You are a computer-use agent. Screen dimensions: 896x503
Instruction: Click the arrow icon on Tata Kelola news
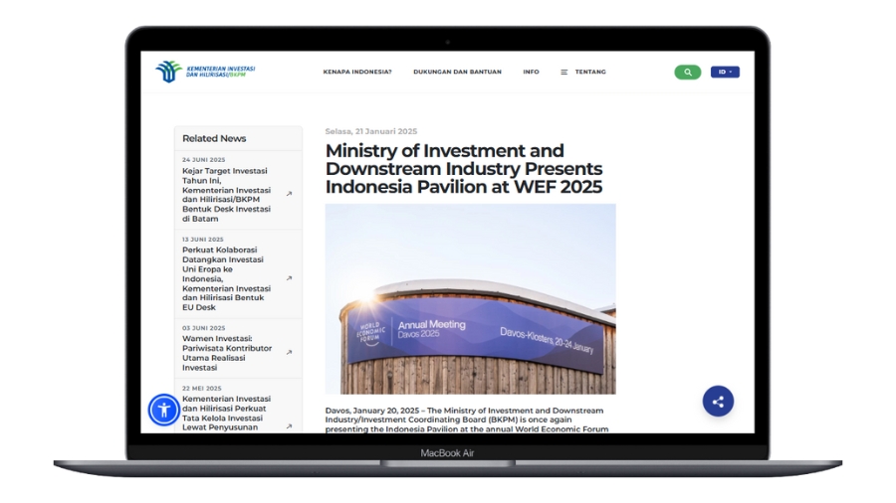(289, 426)
